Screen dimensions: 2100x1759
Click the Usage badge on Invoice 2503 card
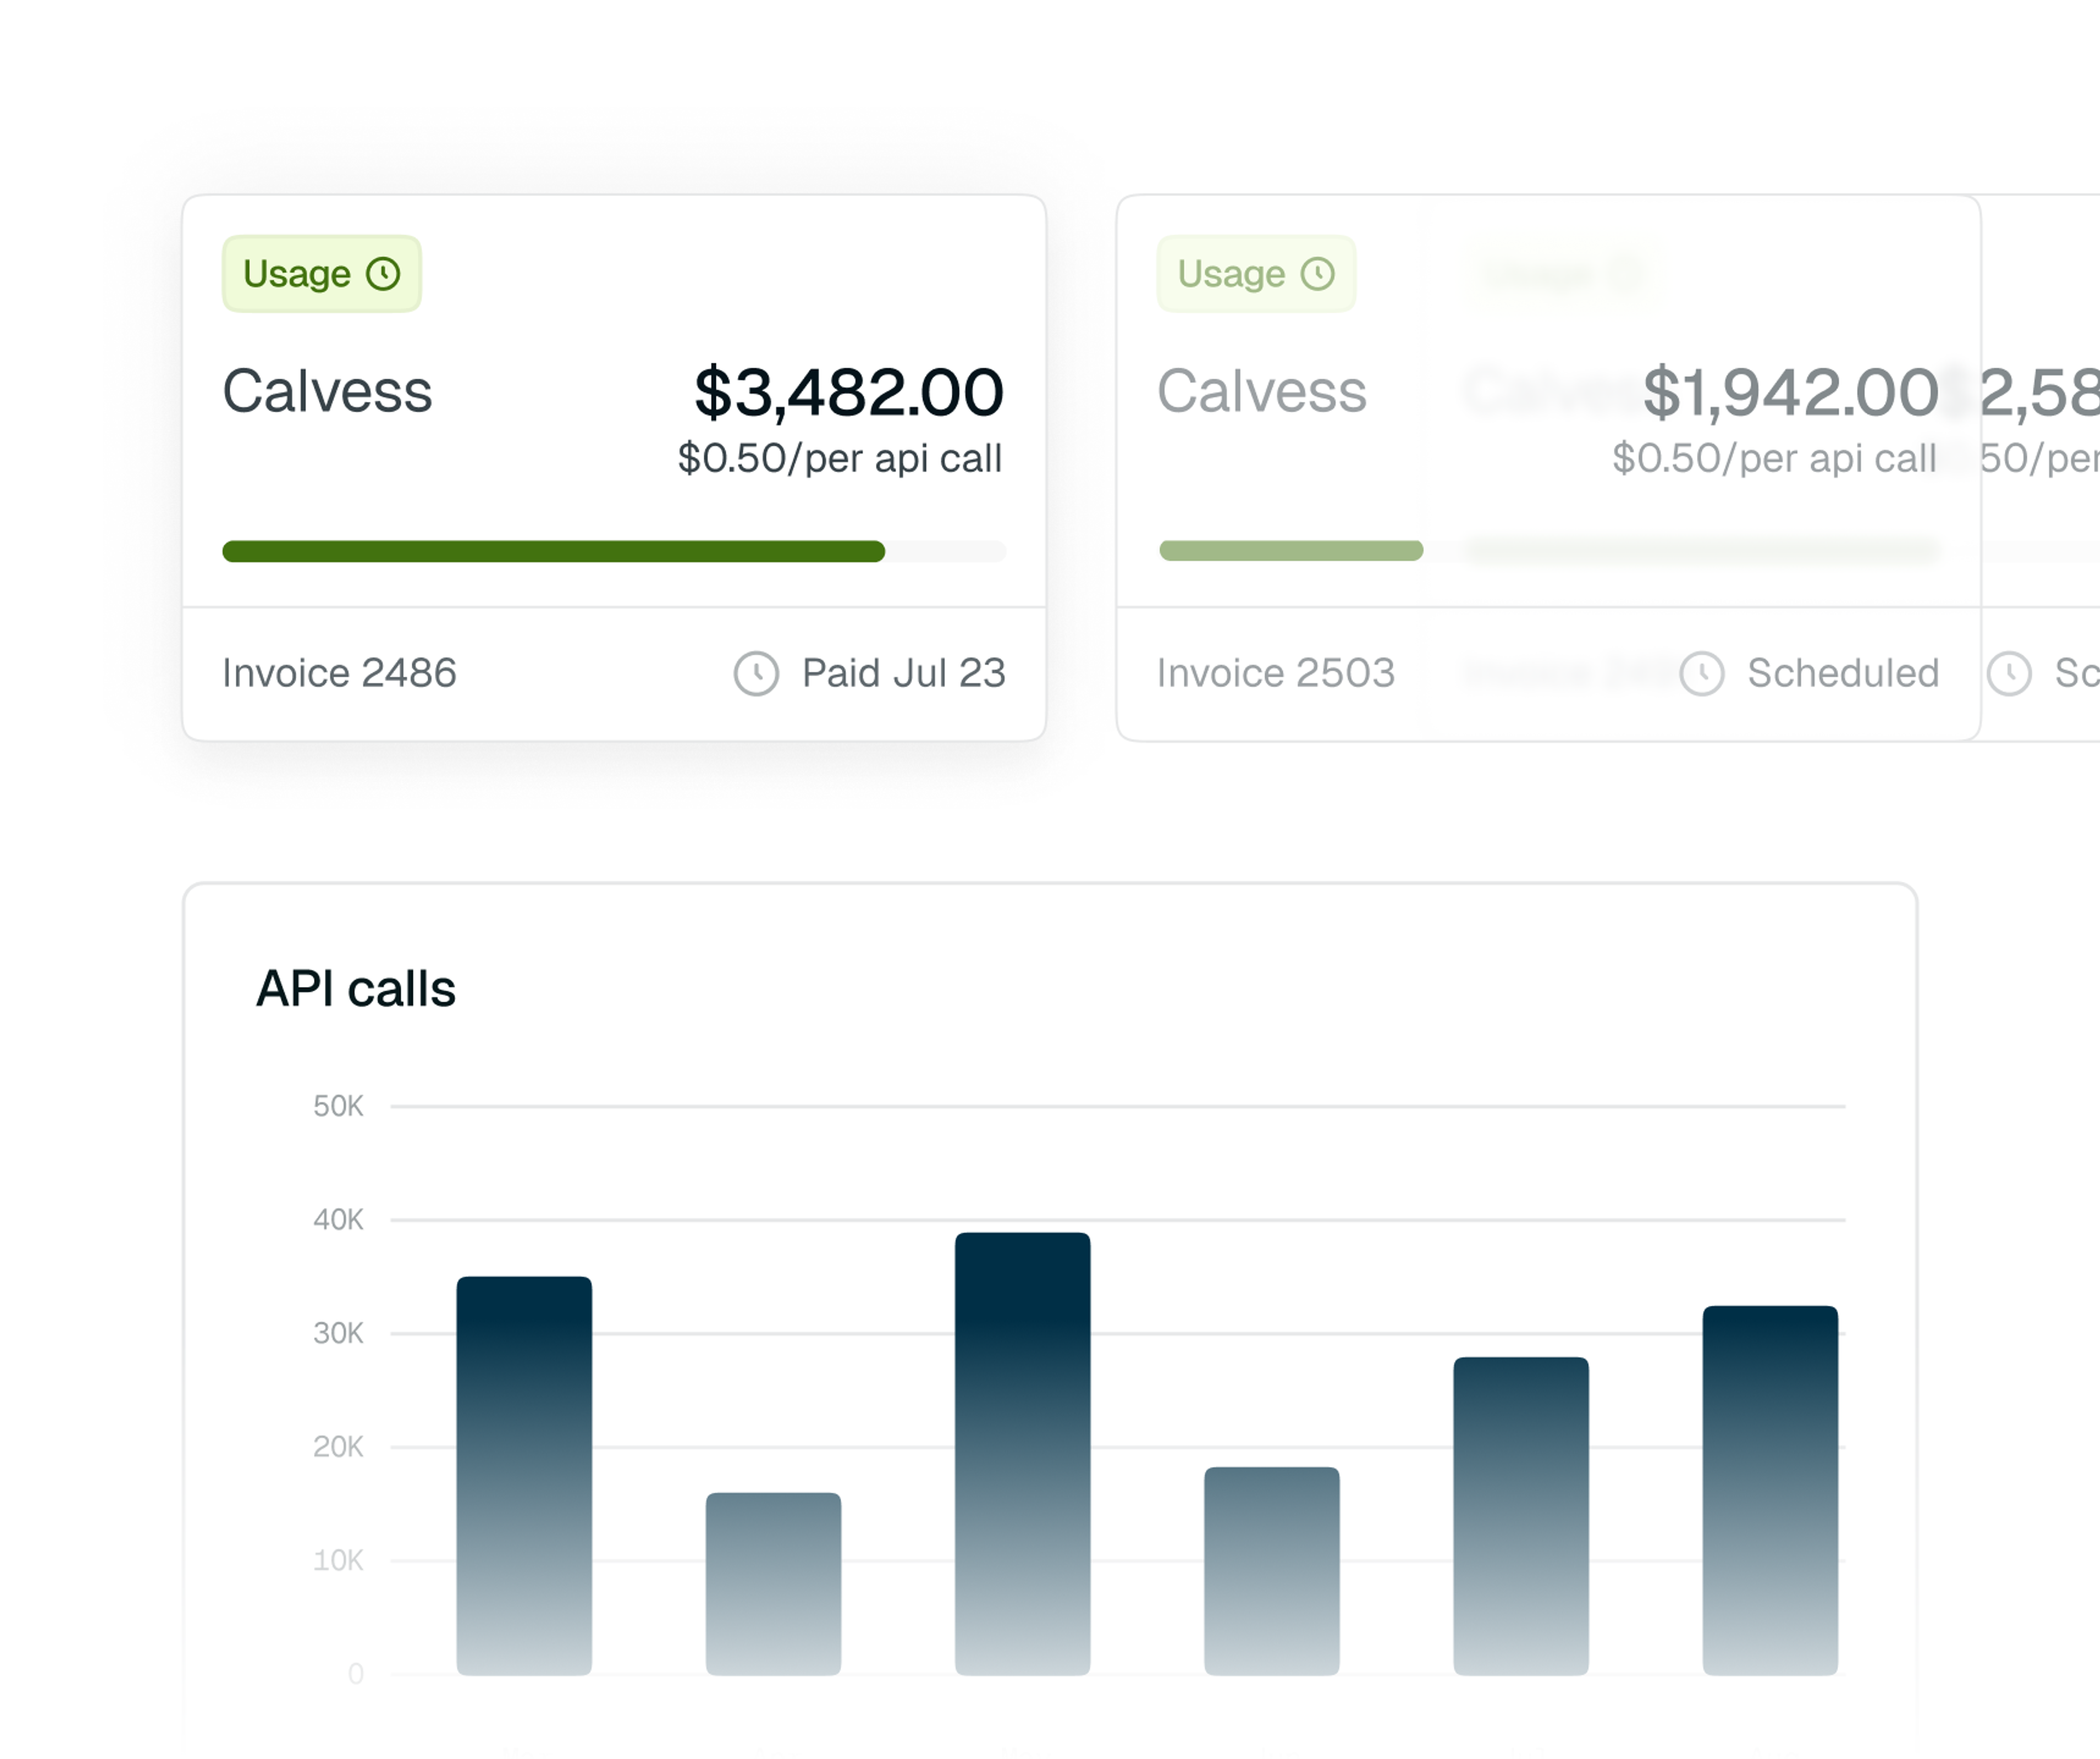point(1256,274)
